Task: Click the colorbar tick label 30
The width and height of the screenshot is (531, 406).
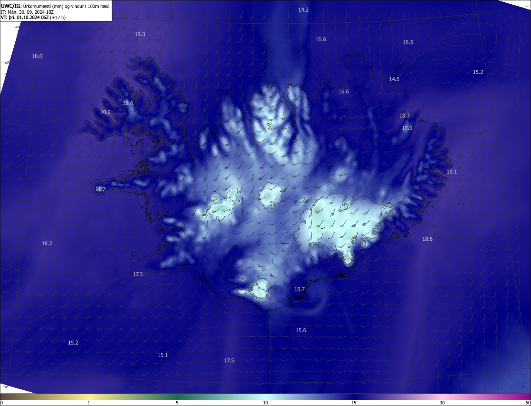Action: click(442, 403)
